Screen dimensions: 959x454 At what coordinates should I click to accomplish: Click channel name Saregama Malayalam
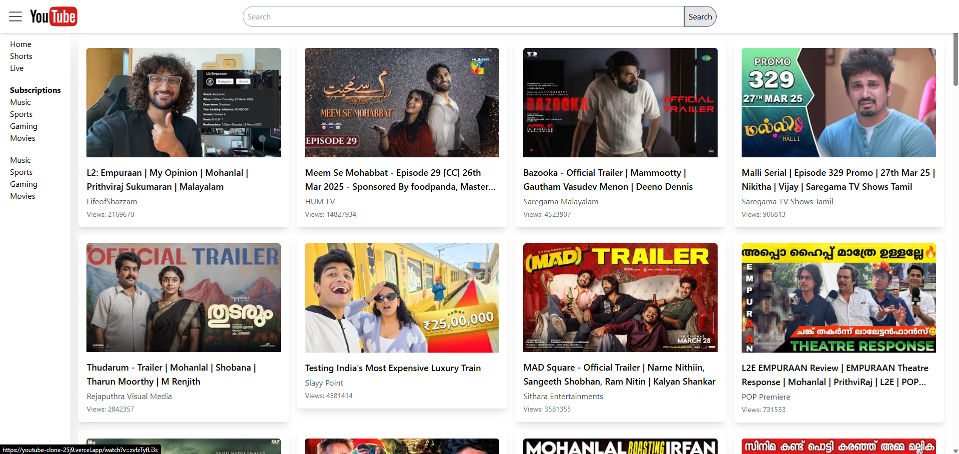coord(561,202)
